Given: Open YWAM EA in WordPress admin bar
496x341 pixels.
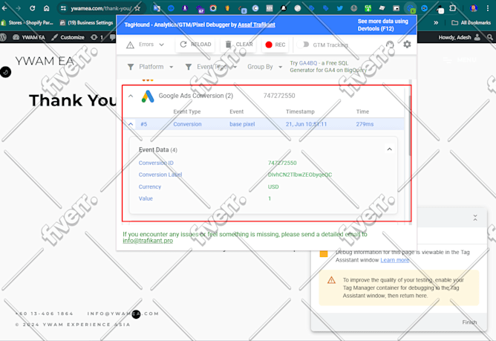Looking at the screenshot, I should click(29, 37).
